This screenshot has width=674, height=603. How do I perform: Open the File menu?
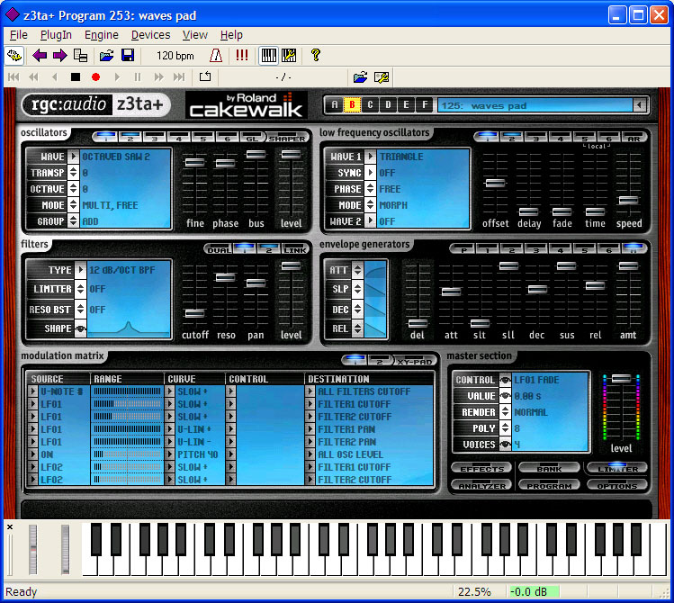click(19, 35)
